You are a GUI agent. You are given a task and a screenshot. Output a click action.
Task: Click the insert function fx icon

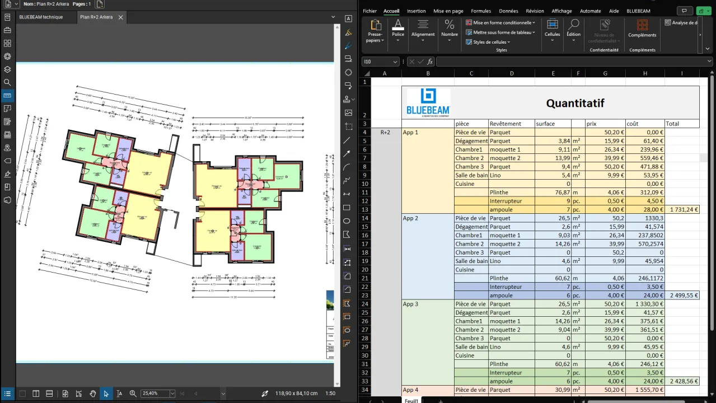430,62
